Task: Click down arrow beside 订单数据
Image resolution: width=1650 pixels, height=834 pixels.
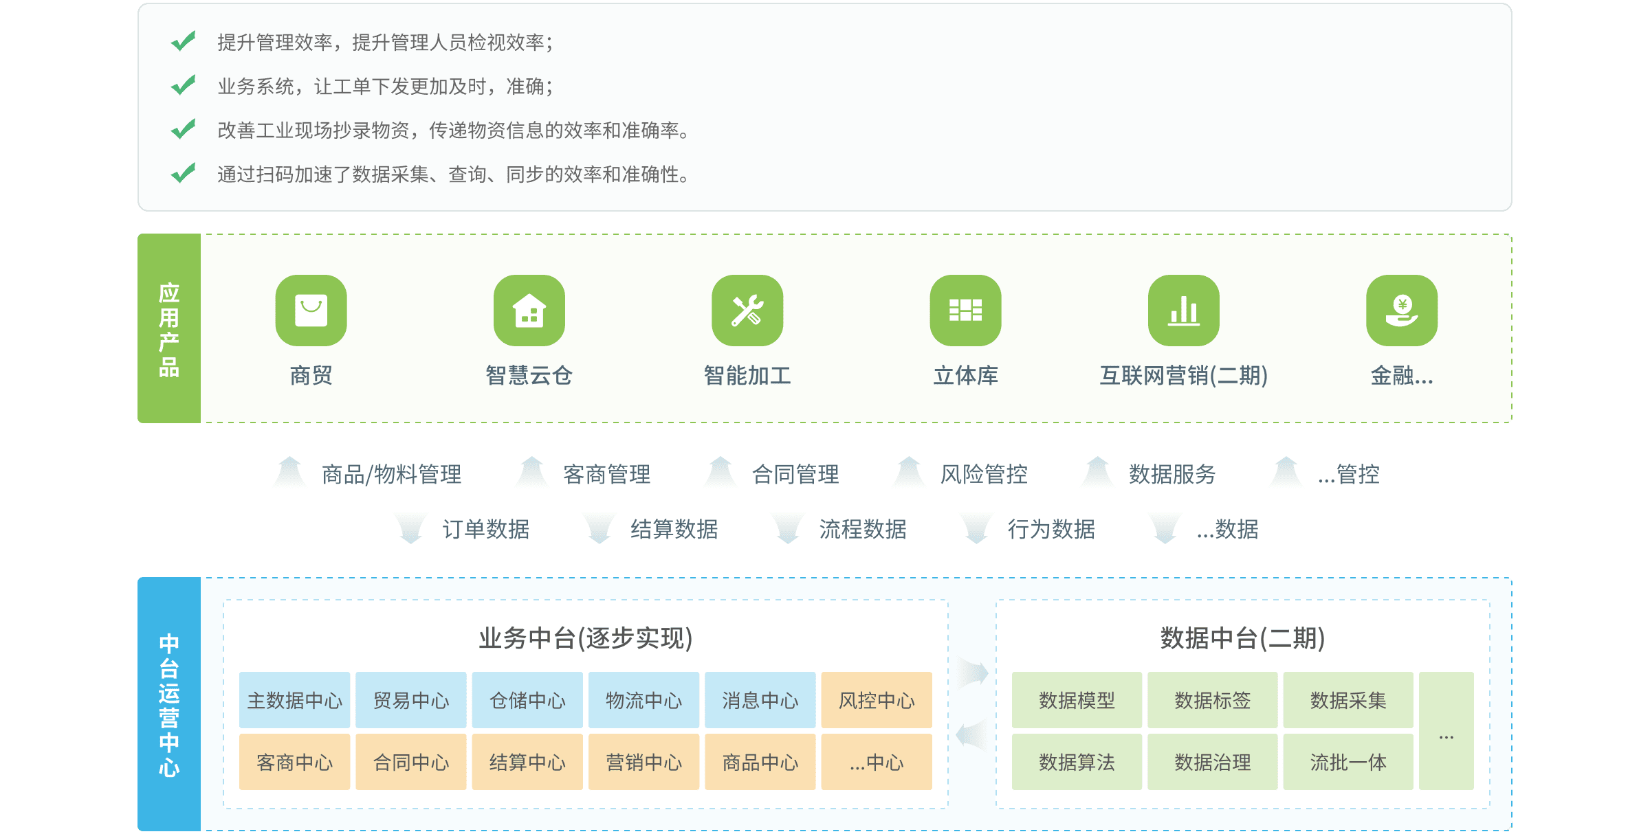Action: (410, 528)
